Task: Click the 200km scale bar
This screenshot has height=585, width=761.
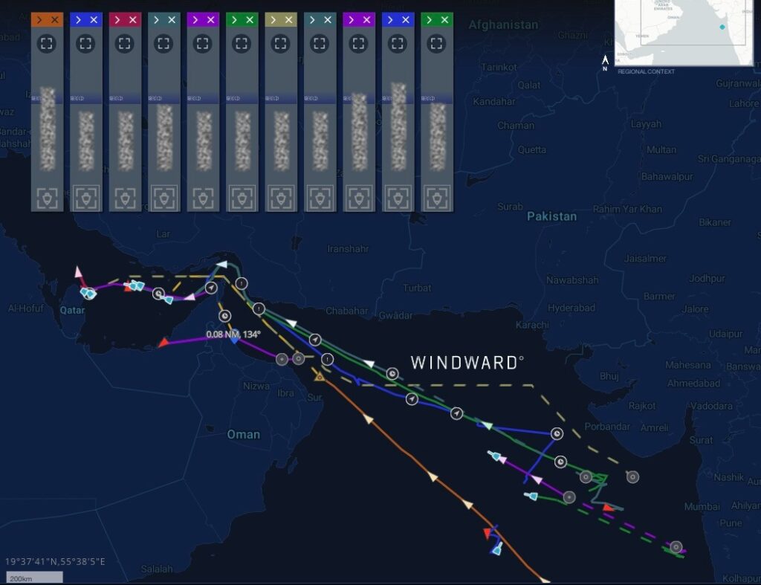Action: pos(34,578)
